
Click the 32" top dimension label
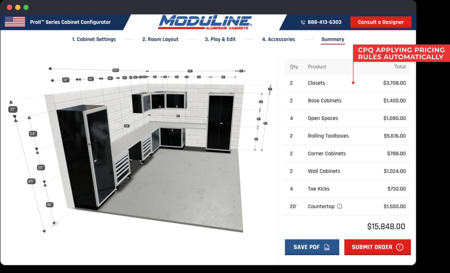66,80
